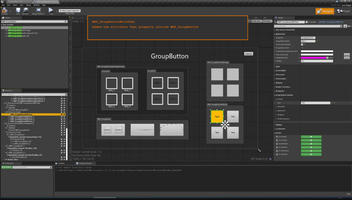352x200 pixels.
Task: Toggle lock on WBP_GroupButtonWithText row
Action: point(61,114)
